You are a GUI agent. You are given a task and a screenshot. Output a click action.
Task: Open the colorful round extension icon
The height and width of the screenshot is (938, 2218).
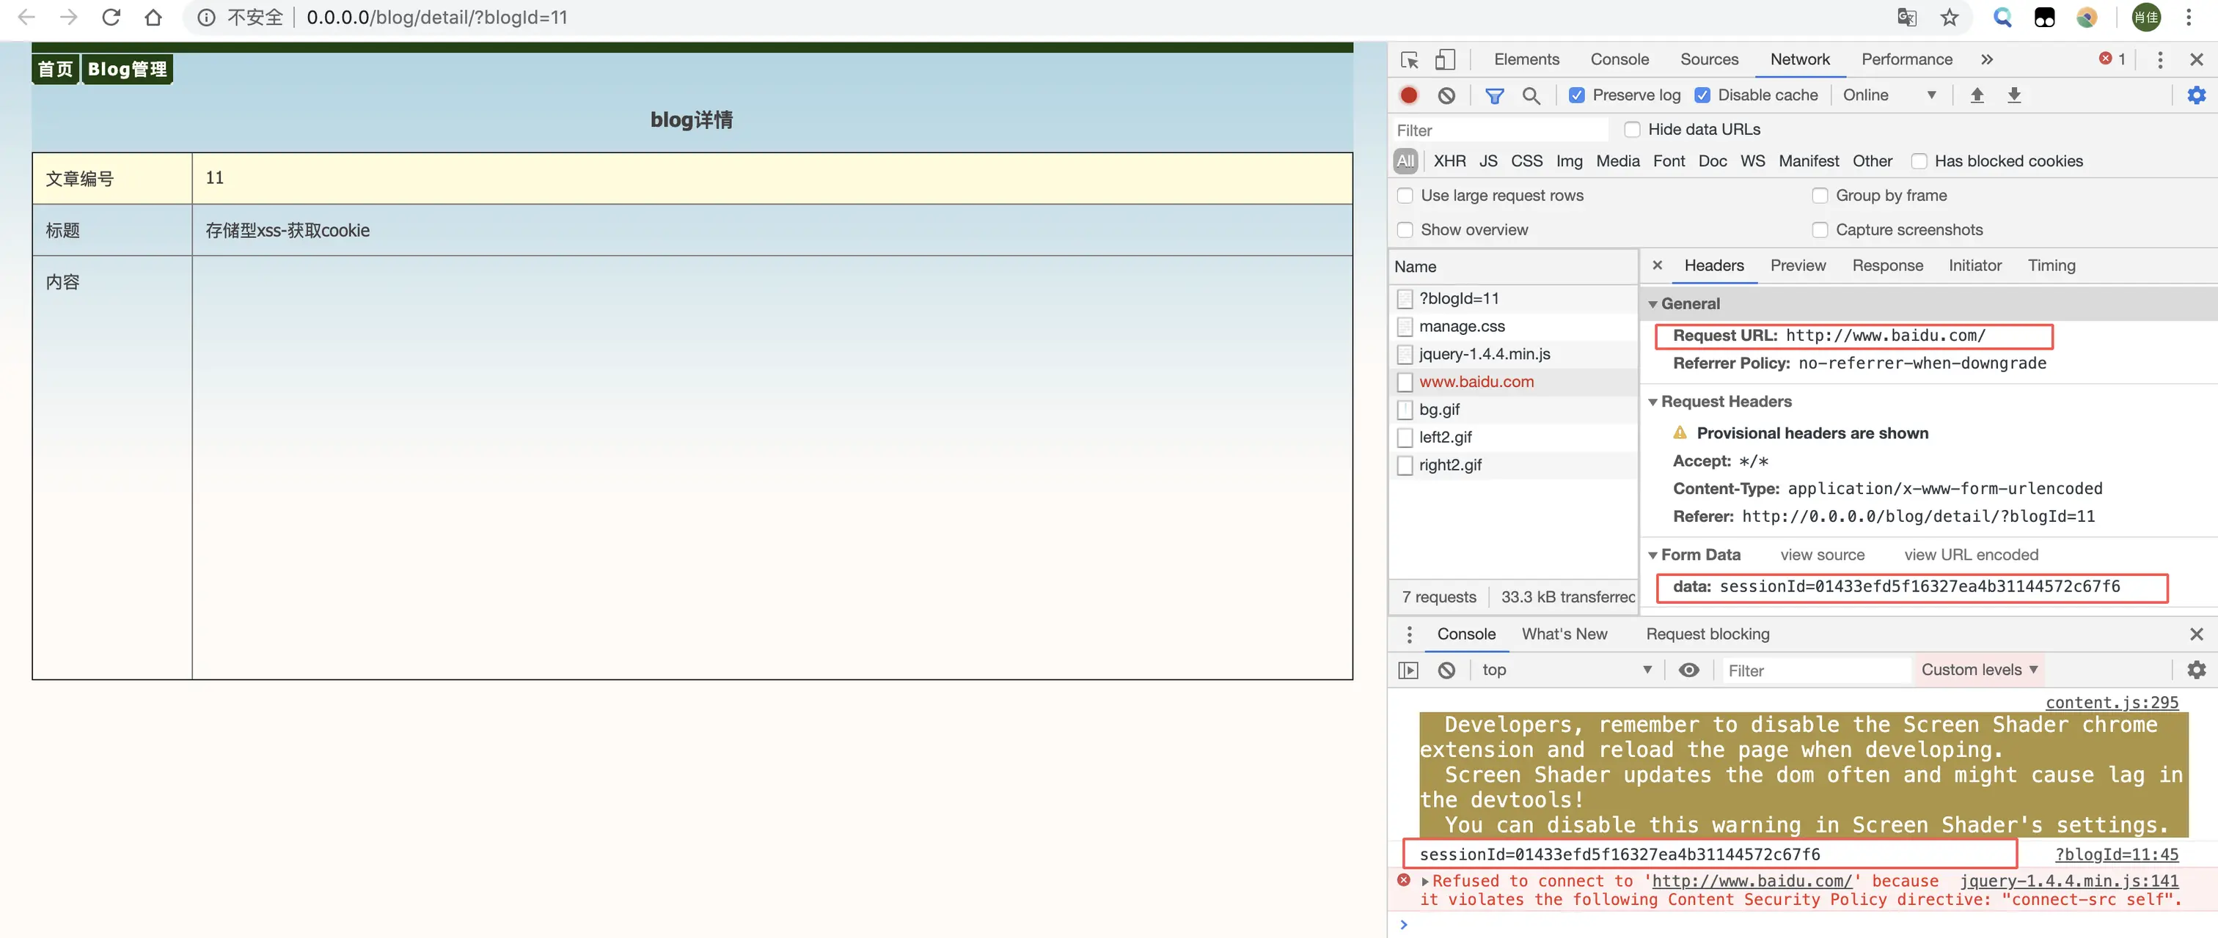coord(2086,17)
